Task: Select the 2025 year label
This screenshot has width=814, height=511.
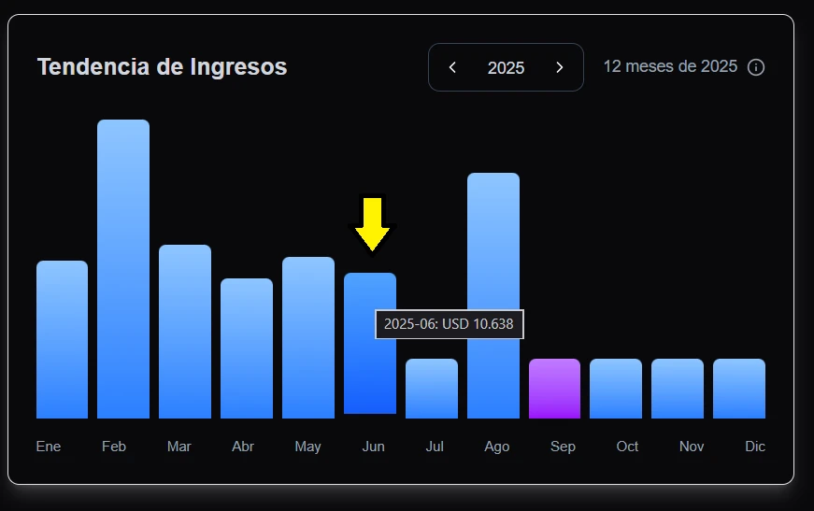Action: [x=506, y=68]
